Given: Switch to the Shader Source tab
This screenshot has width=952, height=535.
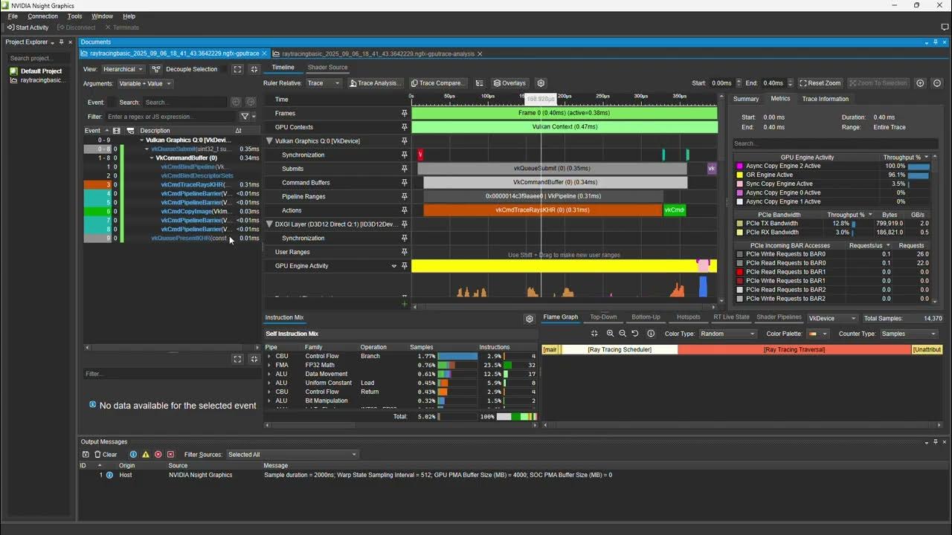Looking at the screenshot, I should tap(327, 68).
